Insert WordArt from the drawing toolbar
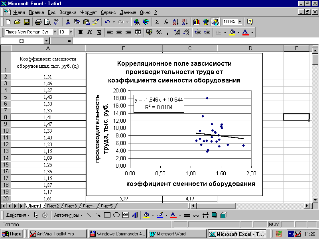Image resolution: width=319 pixels, height=239 pixels. [135, 215]
